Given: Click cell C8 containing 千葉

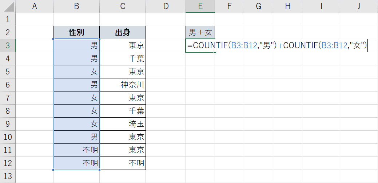Looking at the screenshot, I should (123, 111).
